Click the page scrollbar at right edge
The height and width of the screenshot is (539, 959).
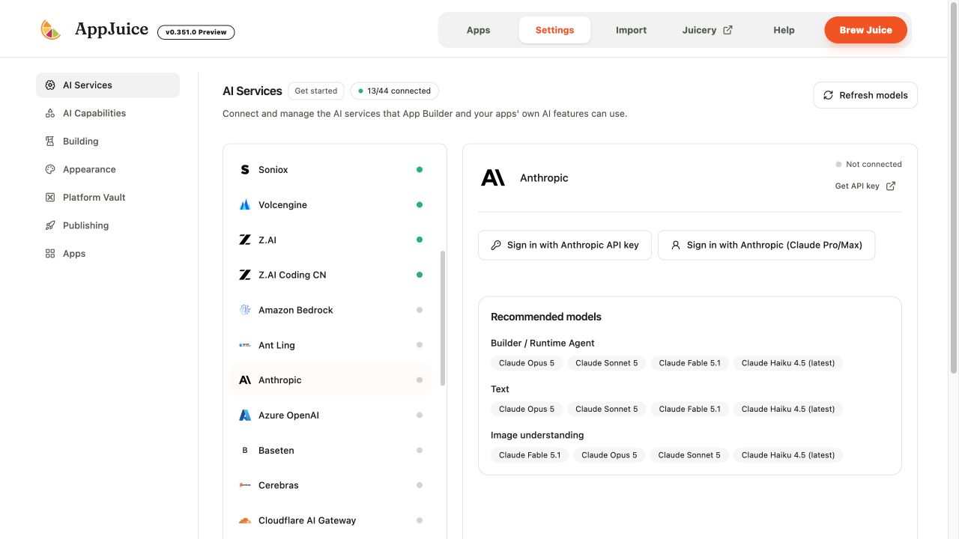[x=954, y=187]
